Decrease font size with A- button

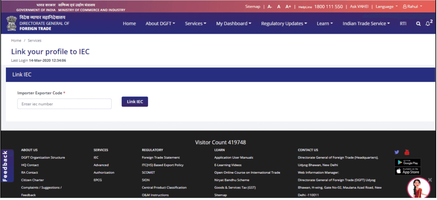point(269,7)
